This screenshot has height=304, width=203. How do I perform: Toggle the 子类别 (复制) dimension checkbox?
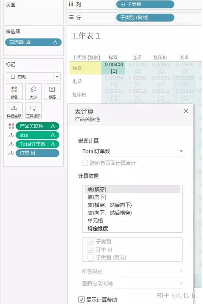pyautogui.click(x=91, y=257)
